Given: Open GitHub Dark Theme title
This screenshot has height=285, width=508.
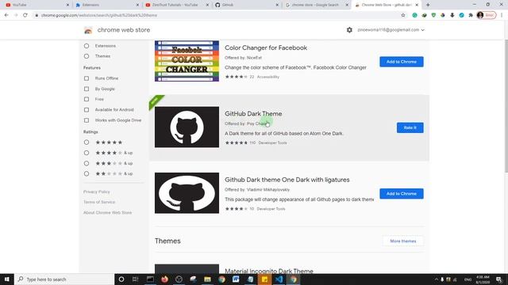Looking at the screenshot, I should click(253, 114).
